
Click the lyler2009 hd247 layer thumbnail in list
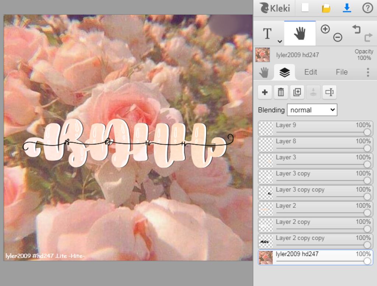point(266,257)
